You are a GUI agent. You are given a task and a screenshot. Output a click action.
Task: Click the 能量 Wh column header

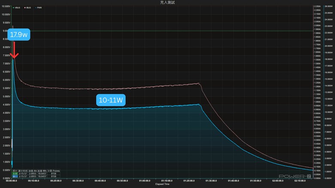(42, 171)
